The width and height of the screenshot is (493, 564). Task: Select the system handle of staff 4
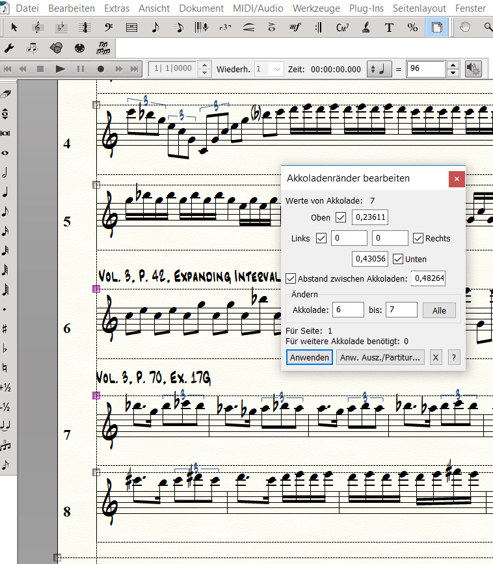tap(96, 105)
